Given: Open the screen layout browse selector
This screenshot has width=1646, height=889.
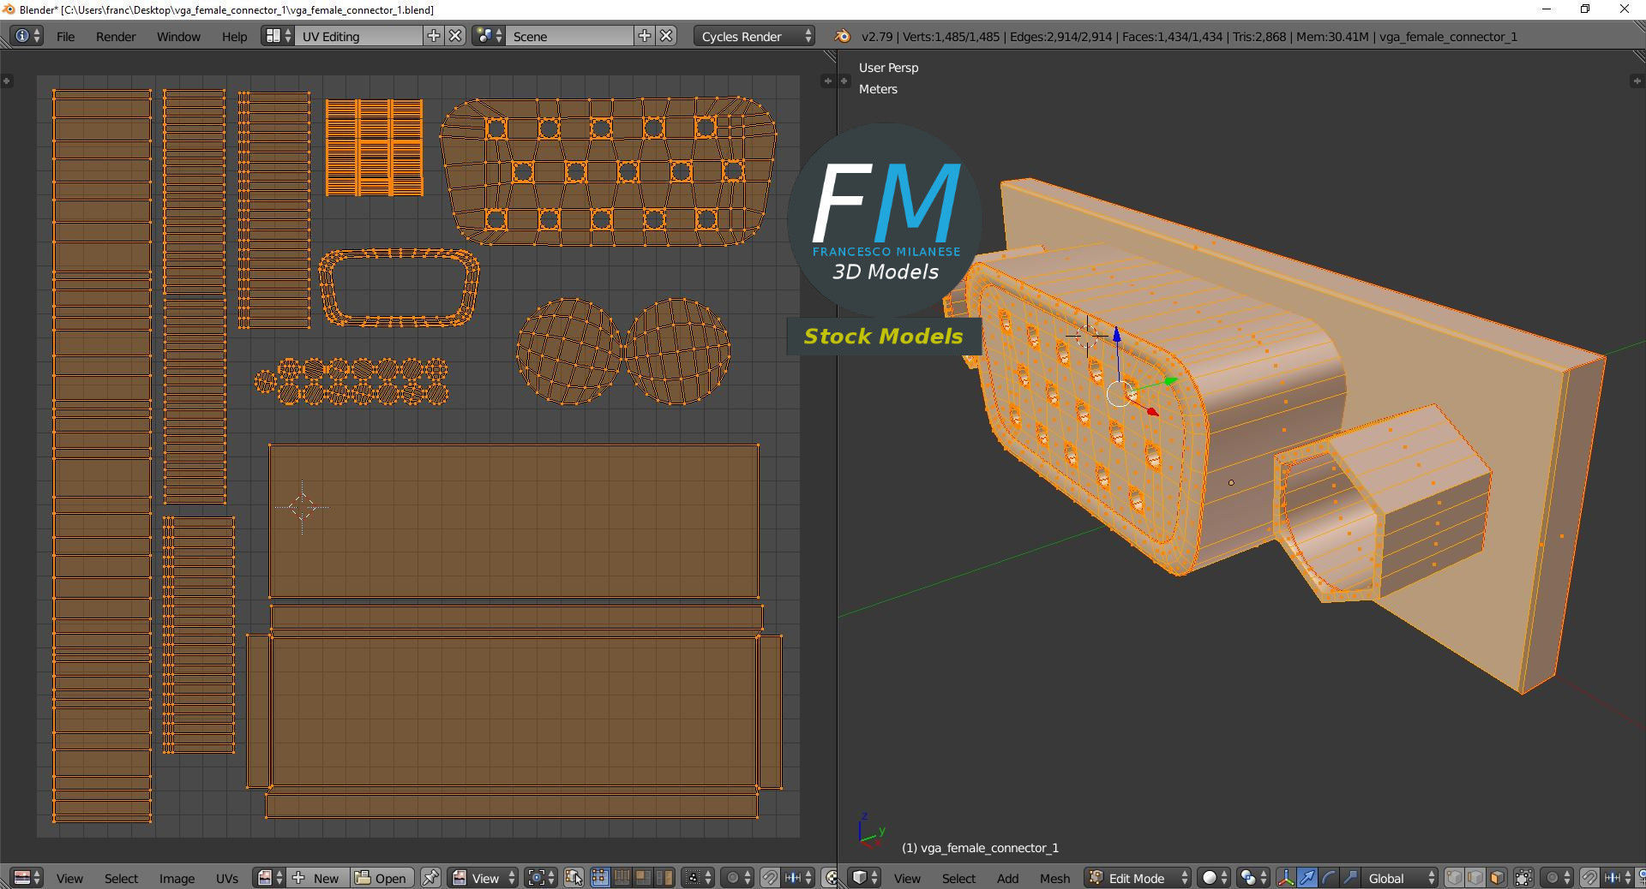Looking at the screenshot, I should tap(278, 36).
